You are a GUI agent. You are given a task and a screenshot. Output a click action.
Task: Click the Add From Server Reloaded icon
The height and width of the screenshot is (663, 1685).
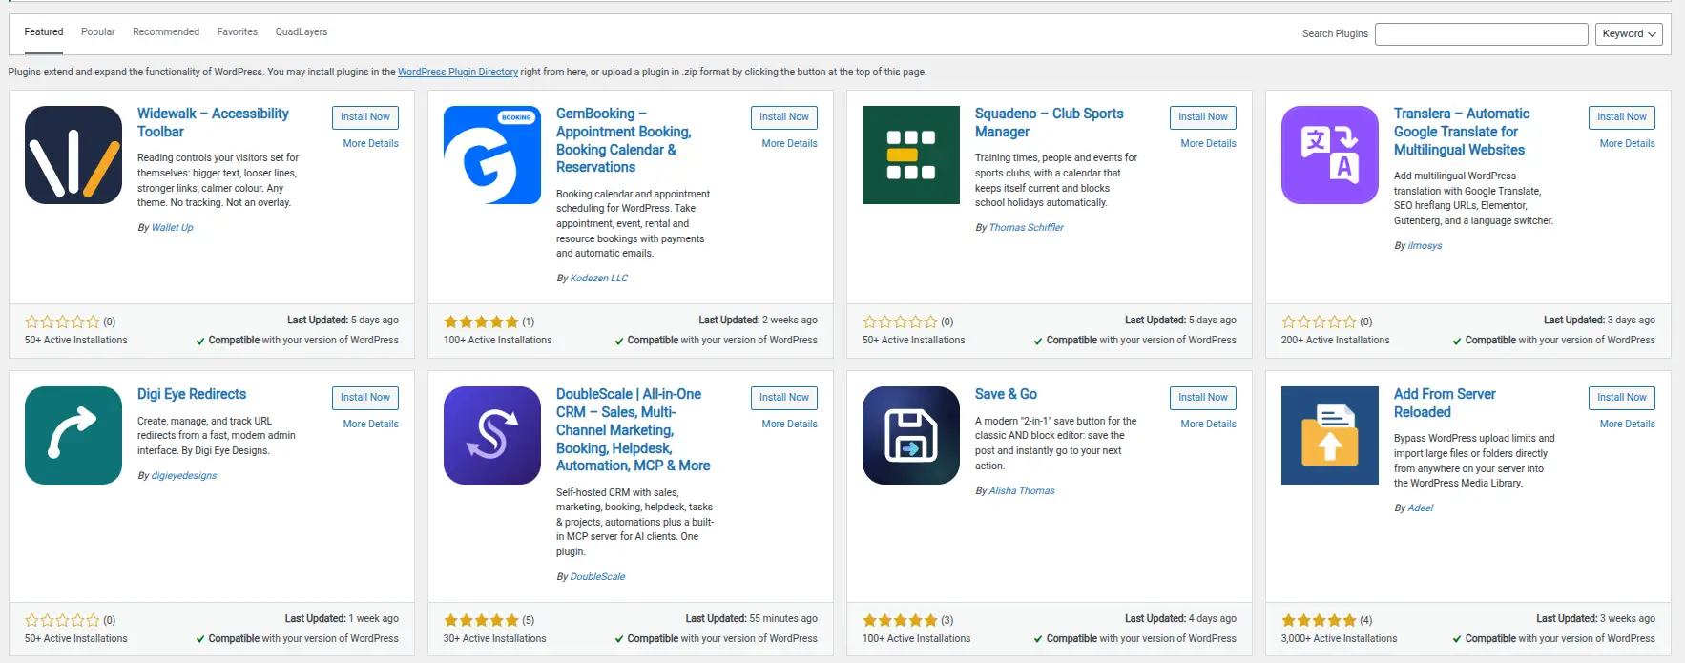point(1330,435)
